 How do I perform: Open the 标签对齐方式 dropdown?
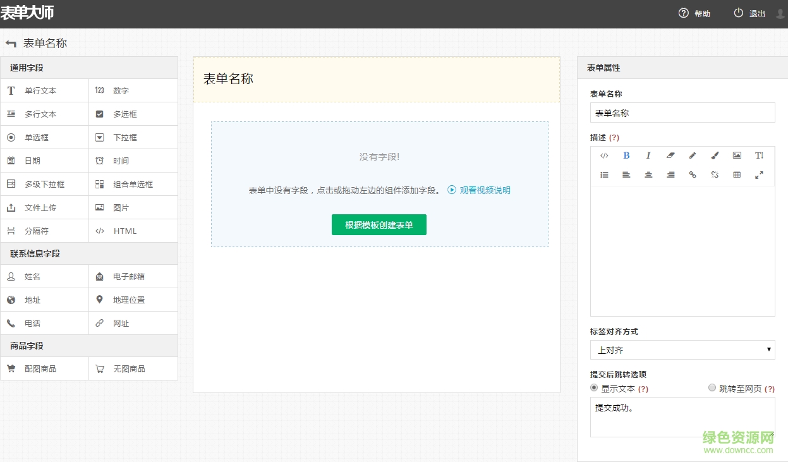point(682,350)
